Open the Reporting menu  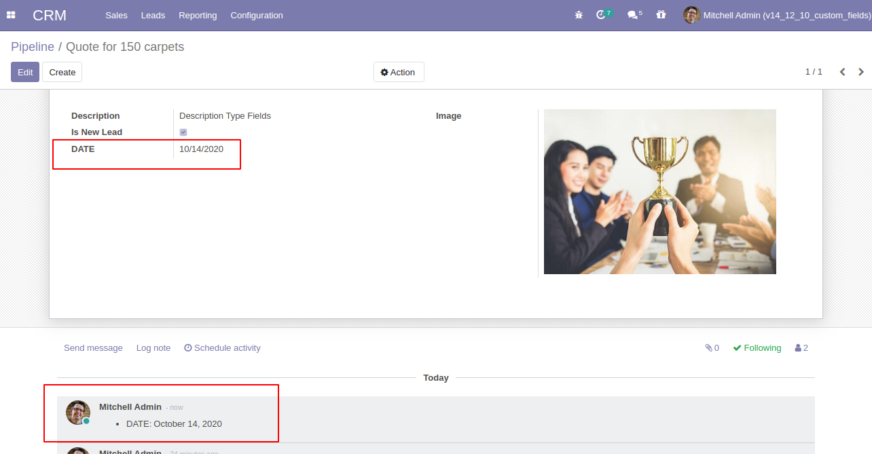[198, 15]
